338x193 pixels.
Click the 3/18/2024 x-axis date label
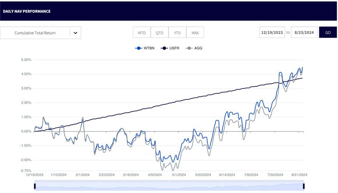[131, 175]
